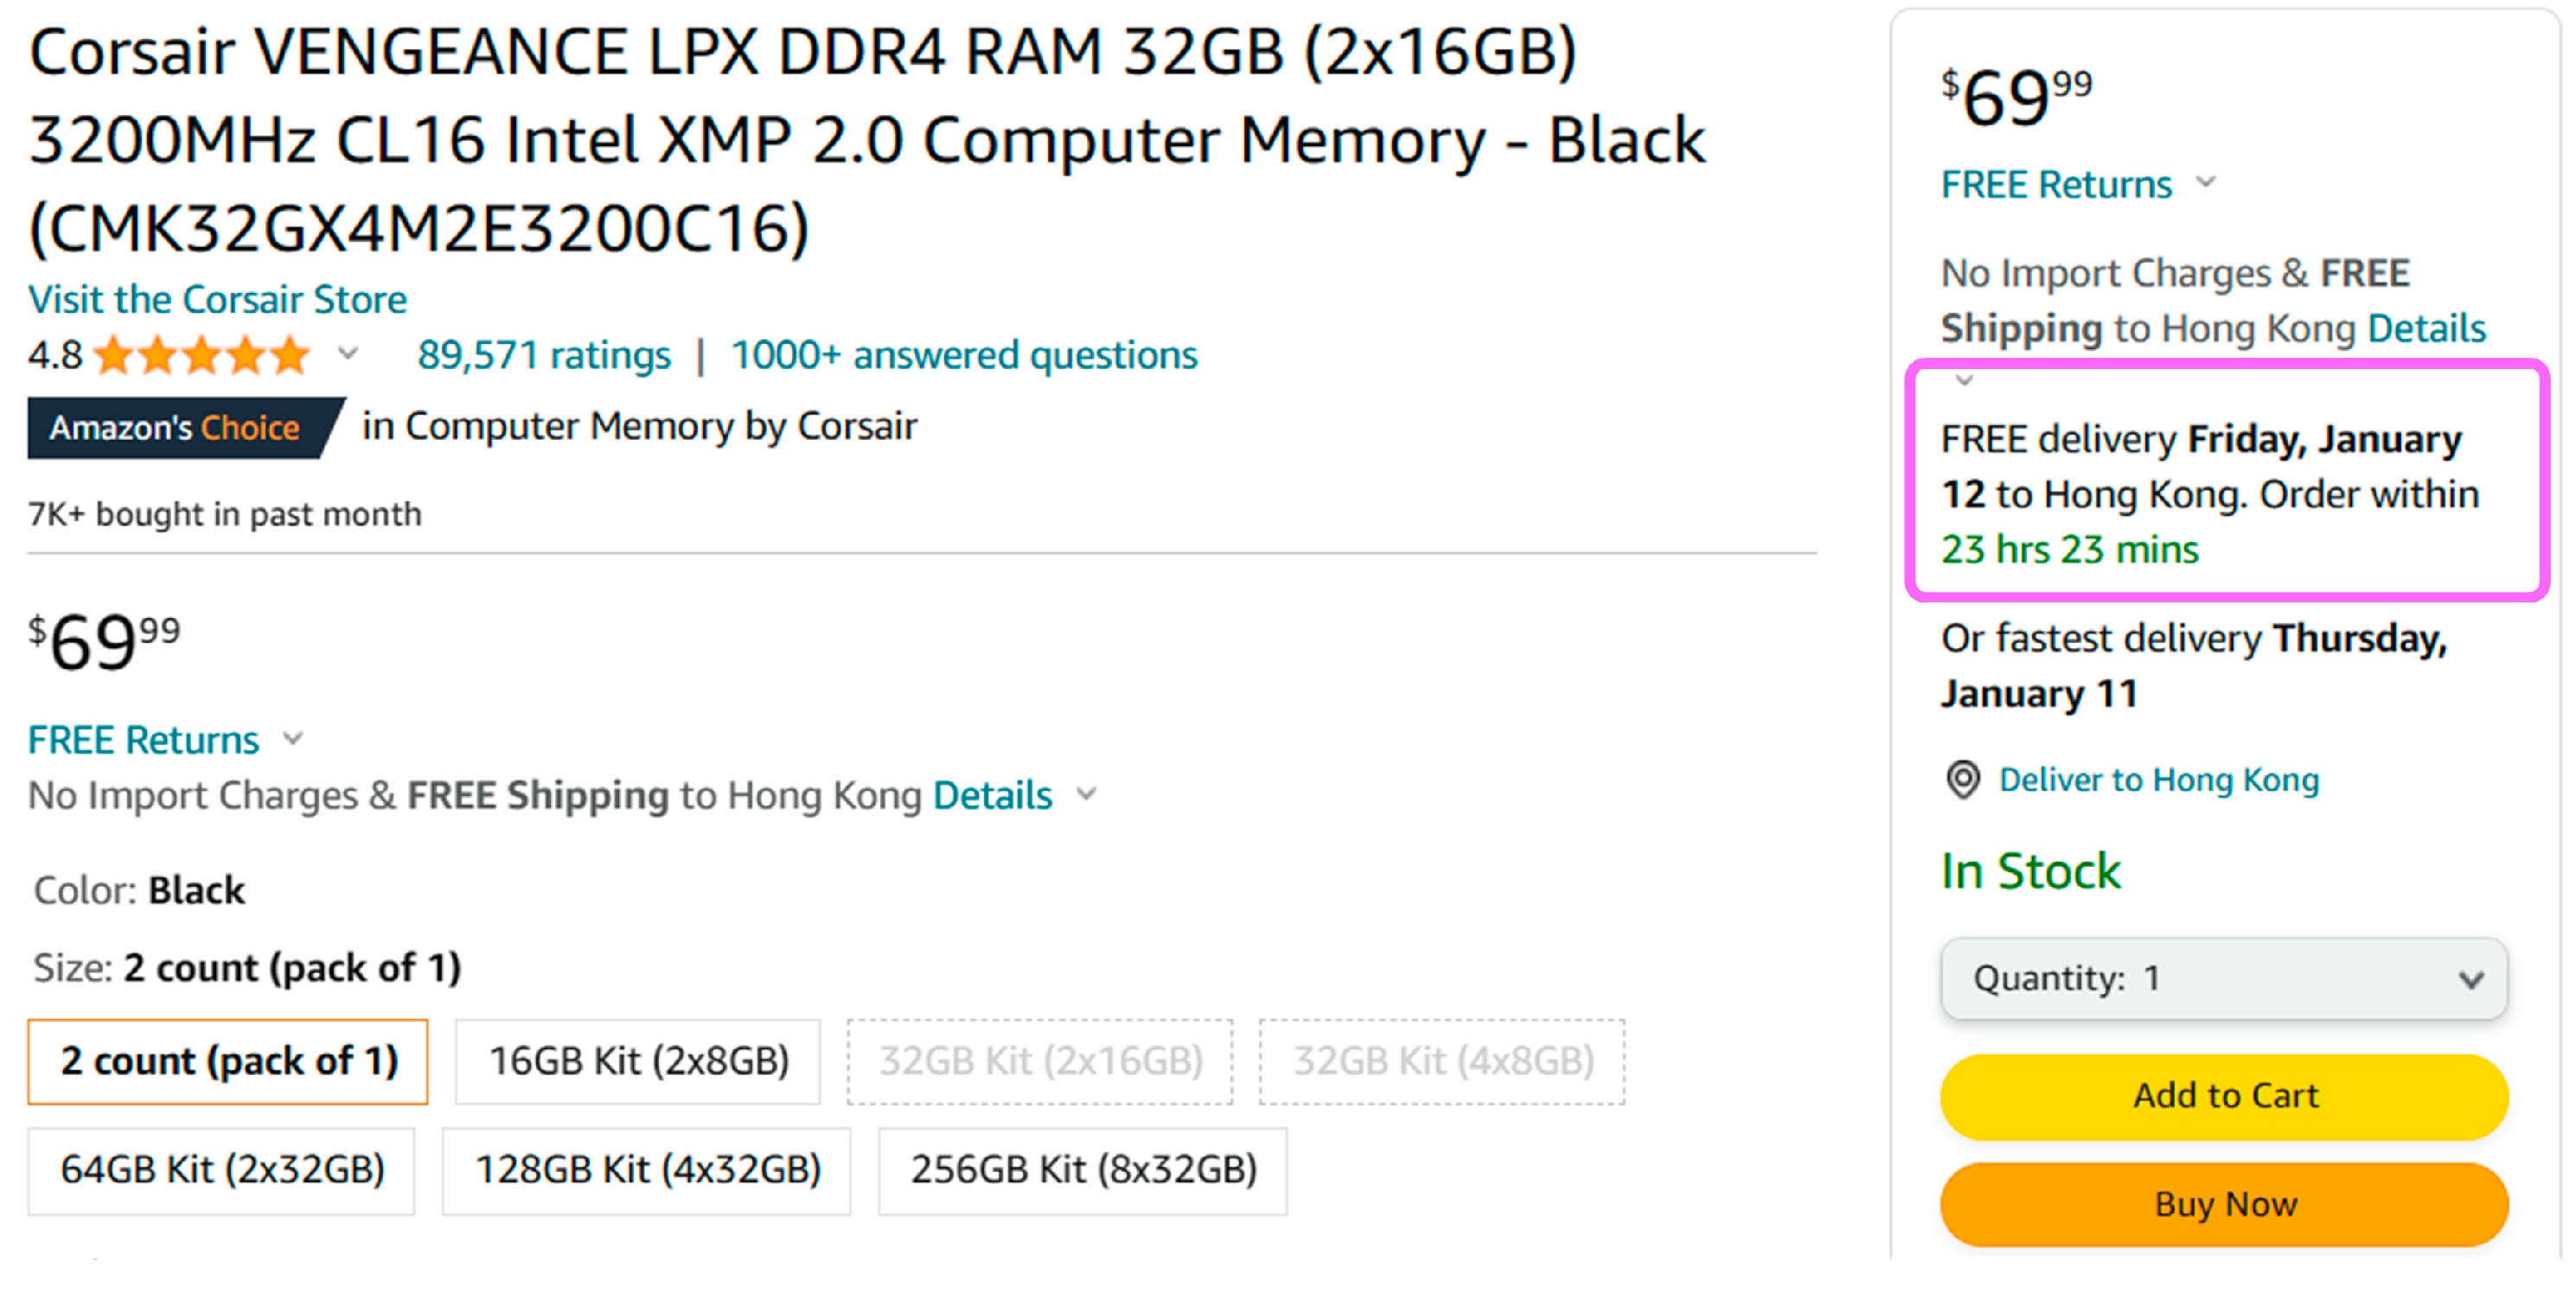Choose the 128GB Kit (4x32GB) size

(647, 1170)
